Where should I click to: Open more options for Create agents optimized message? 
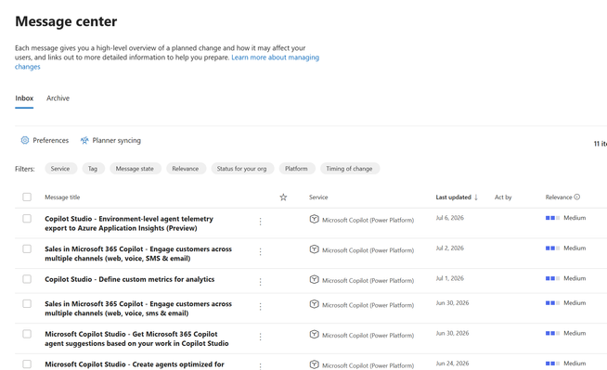260,365
